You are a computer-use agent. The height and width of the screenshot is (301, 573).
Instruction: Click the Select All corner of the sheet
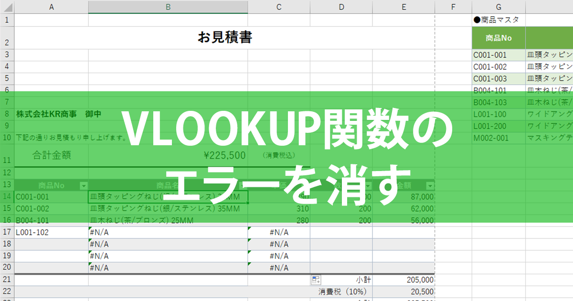[7, 7]
